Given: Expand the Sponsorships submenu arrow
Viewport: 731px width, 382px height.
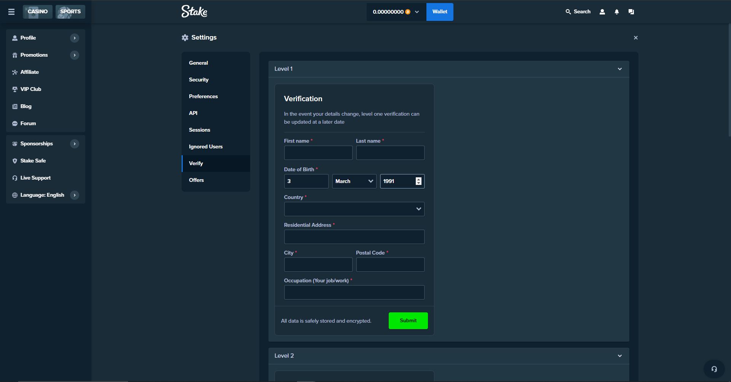Looking at the screenshot, I should point(75,144).
